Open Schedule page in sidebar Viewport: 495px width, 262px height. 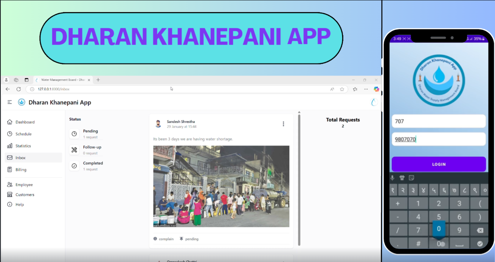[23, 134]
